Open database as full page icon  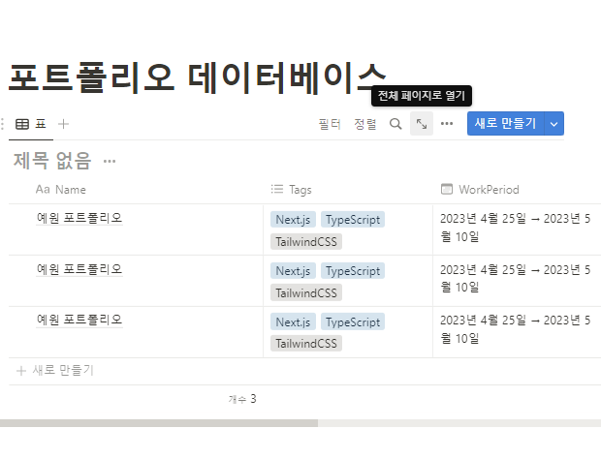422,124
